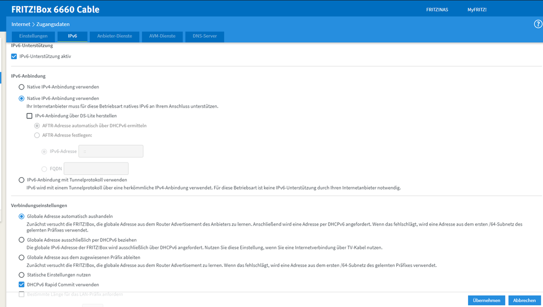
Task: Click the FRITZ!Box 6660 Cable title
Action: [x=55, y=9]
